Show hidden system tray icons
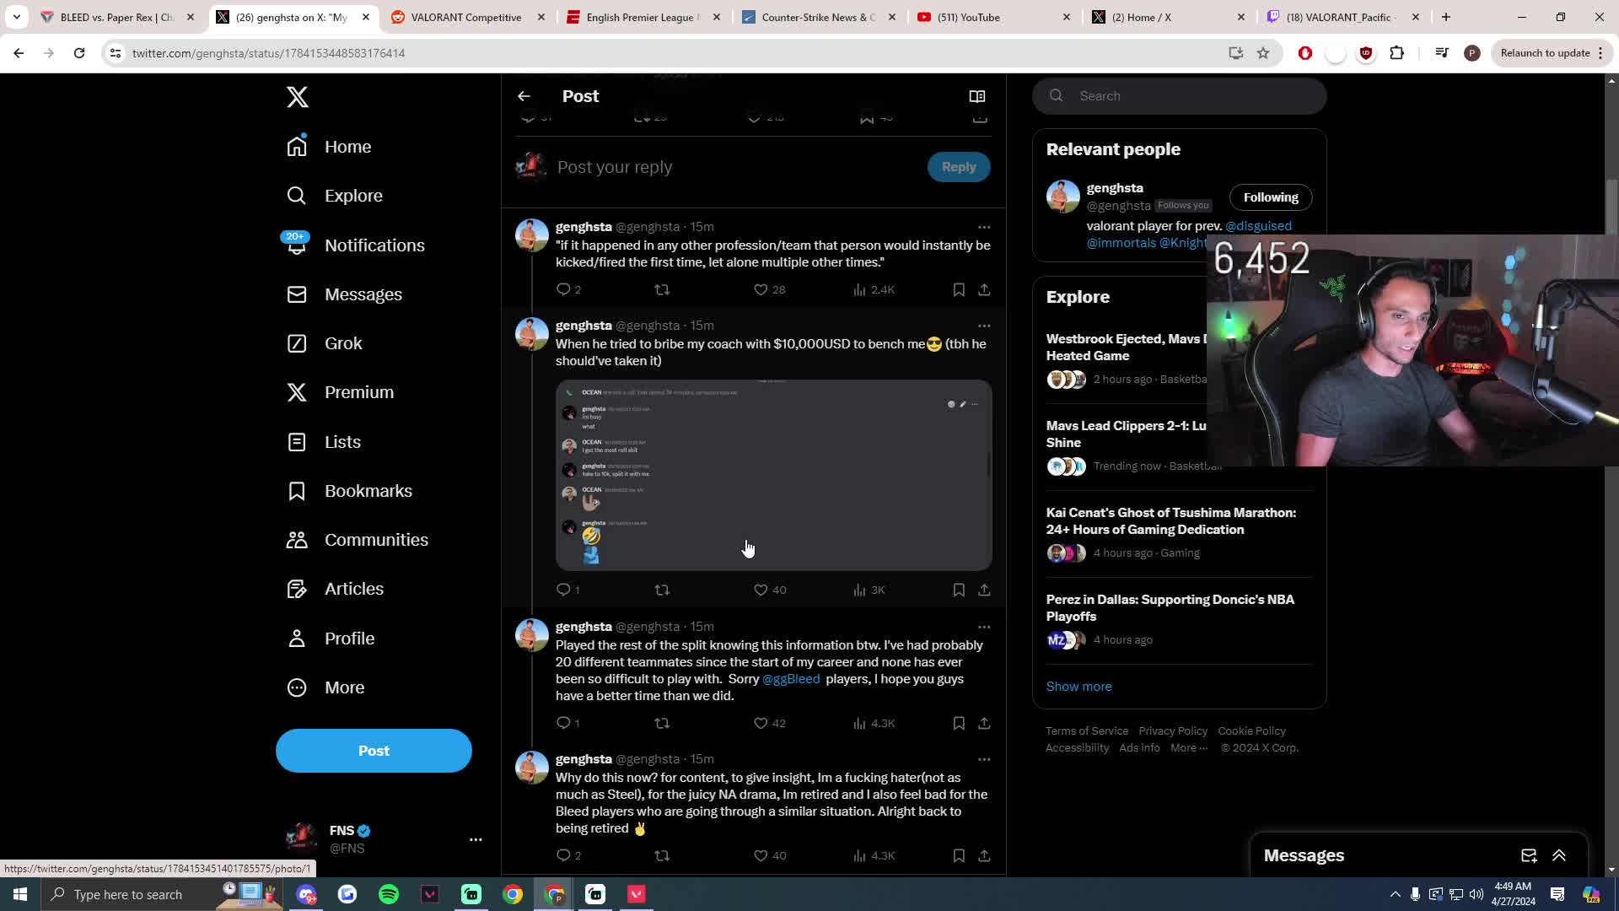This screenshot has width=1619, height=911. coord(1396,894)
